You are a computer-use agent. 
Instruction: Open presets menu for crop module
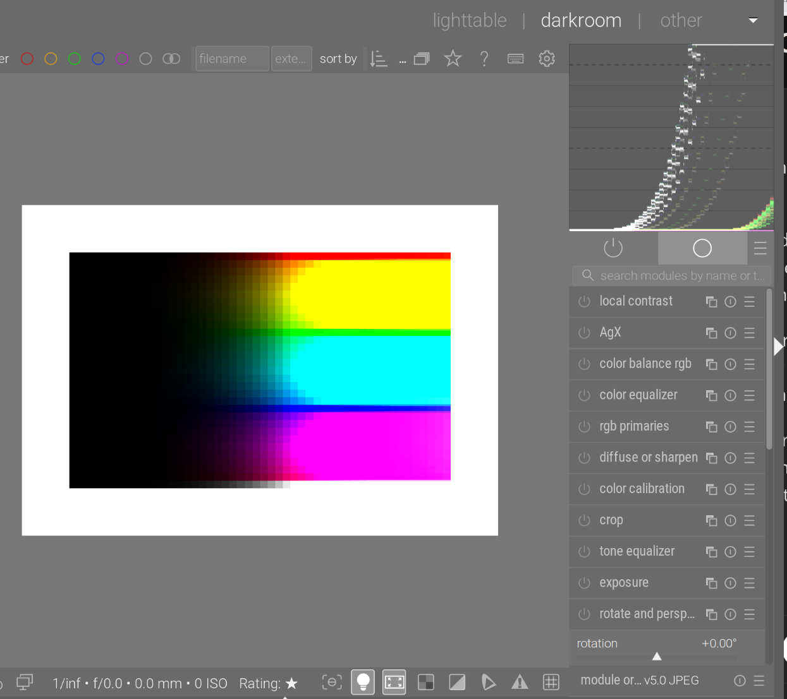pos(750,520)
